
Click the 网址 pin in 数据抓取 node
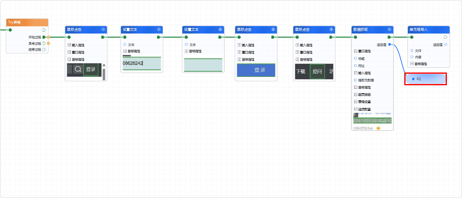coord(355,65)
